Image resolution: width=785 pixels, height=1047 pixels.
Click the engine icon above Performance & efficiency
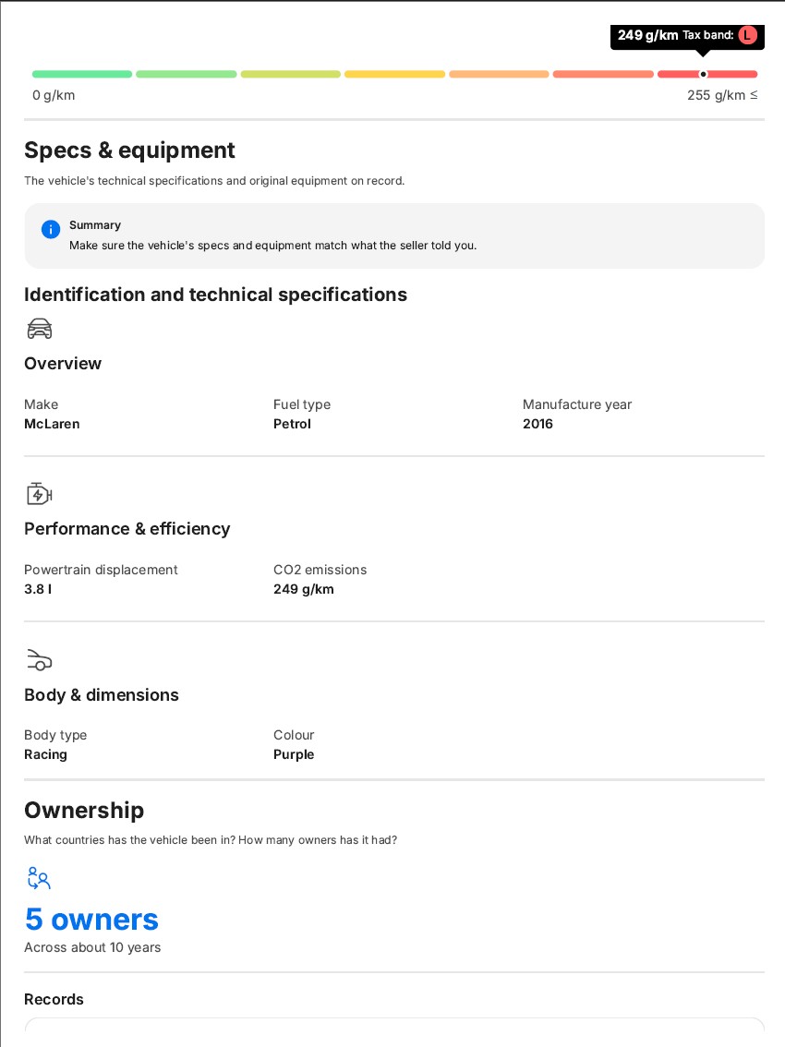point(40,493)
